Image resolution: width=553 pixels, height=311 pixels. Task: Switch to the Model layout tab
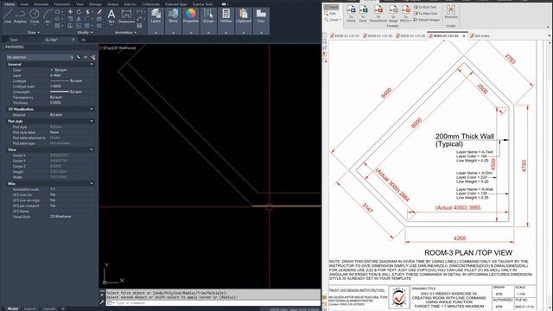[13, 308]
